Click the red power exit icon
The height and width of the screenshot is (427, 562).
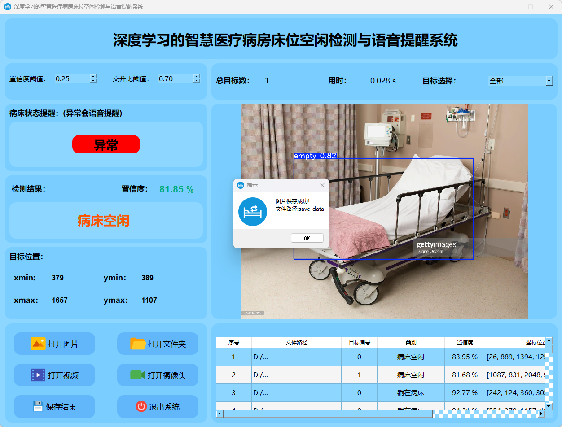141,406
